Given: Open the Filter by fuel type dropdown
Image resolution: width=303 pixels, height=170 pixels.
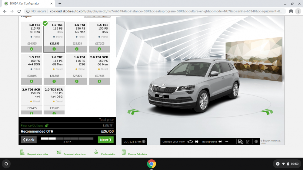Looking at the screenshot, I should [97, 16].
